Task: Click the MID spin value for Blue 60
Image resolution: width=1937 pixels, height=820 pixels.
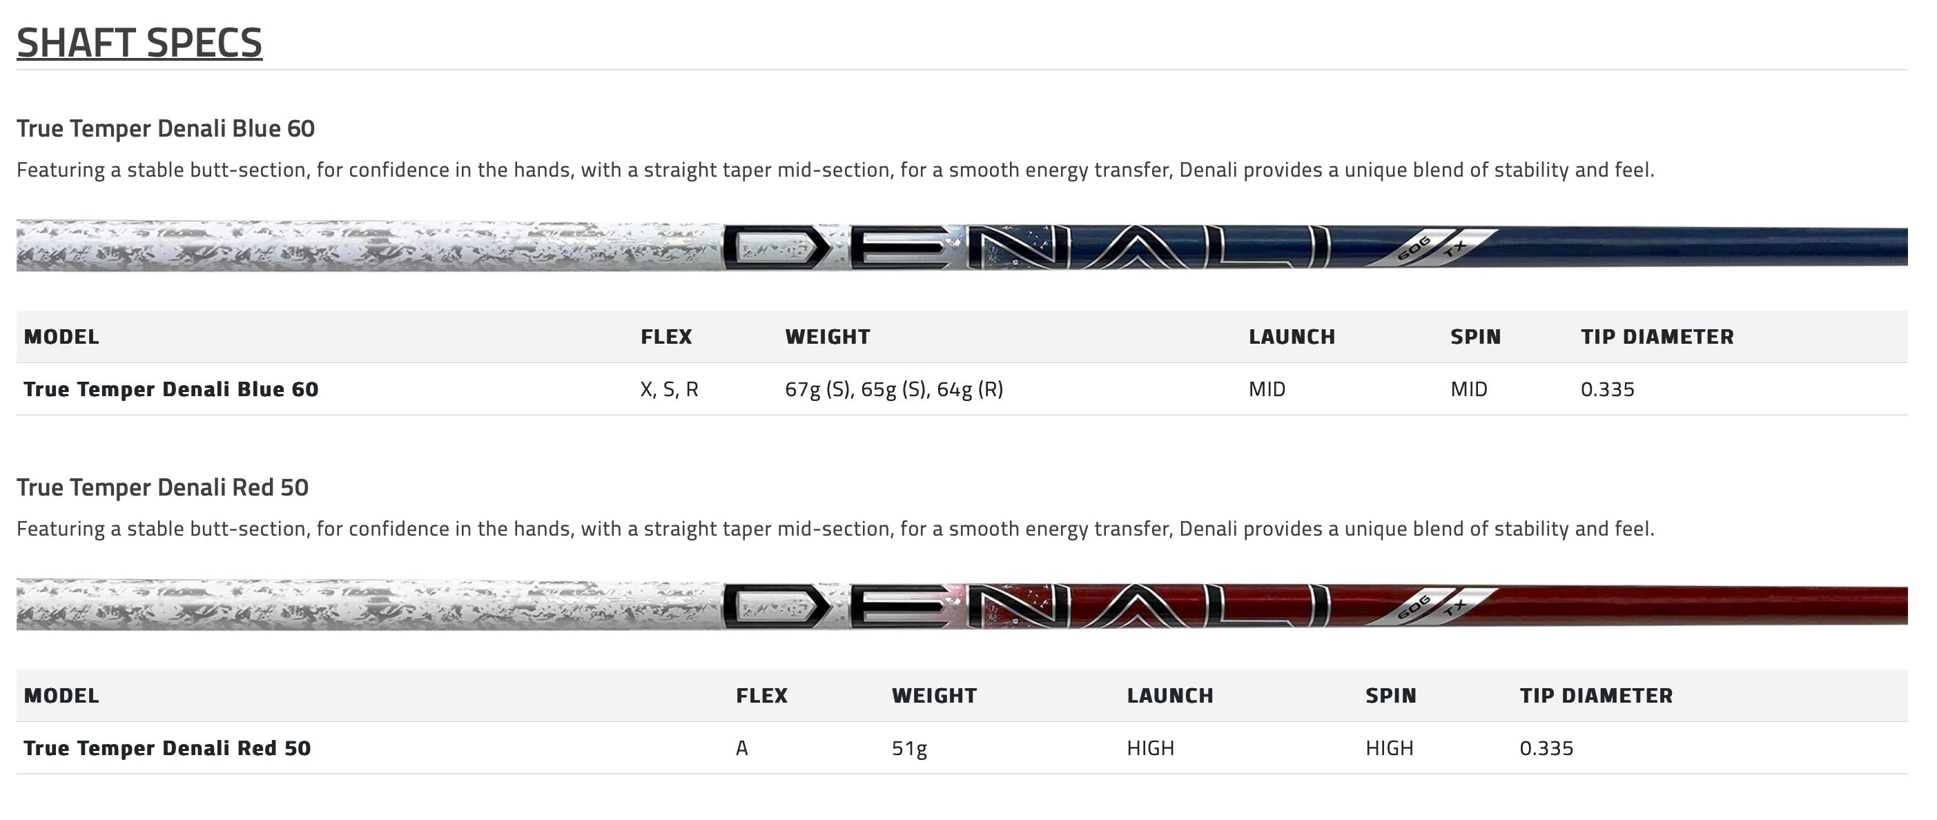Action: tap(1468, 389)
